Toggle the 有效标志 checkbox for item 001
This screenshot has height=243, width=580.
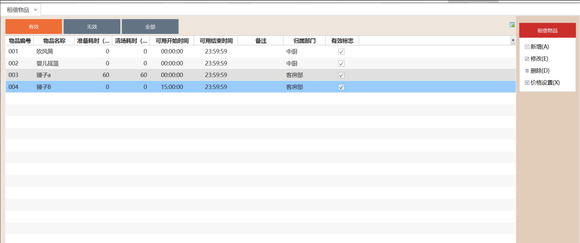point(341,52)
